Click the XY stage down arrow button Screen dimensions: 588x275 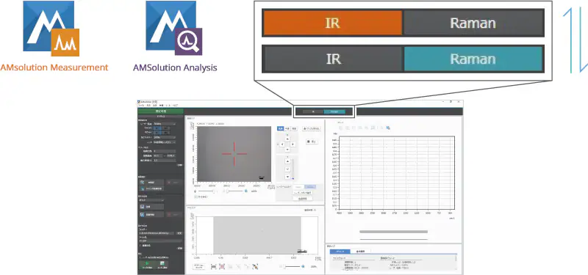(x=287, y=150)
